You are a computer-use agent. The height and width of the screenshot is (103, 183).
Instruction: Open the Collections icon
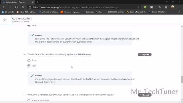tap(166, 7)
